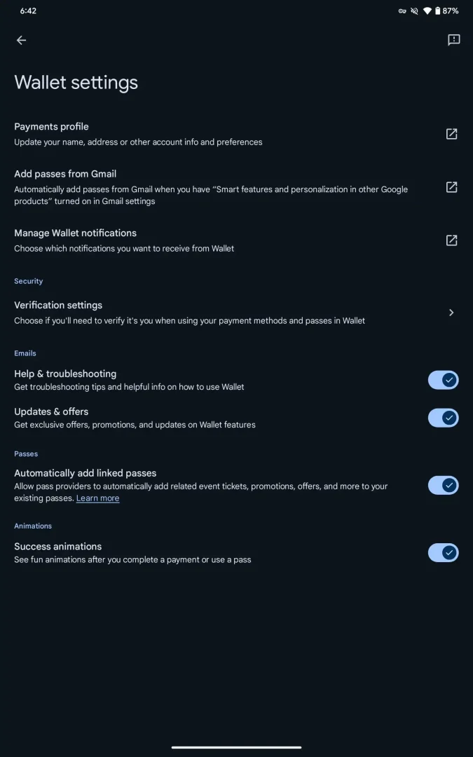Tap the Wi-Fi status icon

[427, 11]
